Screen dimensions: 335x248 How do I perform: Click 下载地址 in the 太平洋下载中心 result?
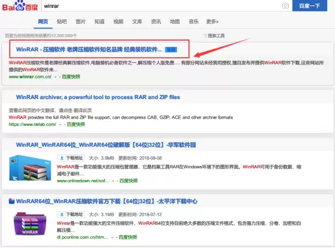click(x=71, y=214)
